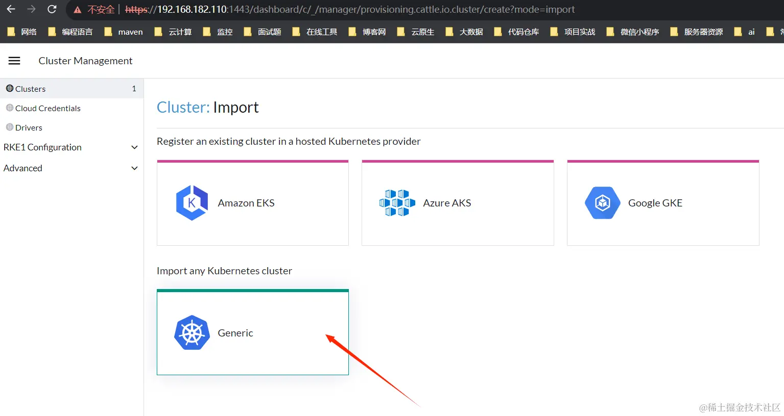Click the globe icon beside Cloud Credentials
Viewport: 784px width, 416px height.
(x=10, y=108)
